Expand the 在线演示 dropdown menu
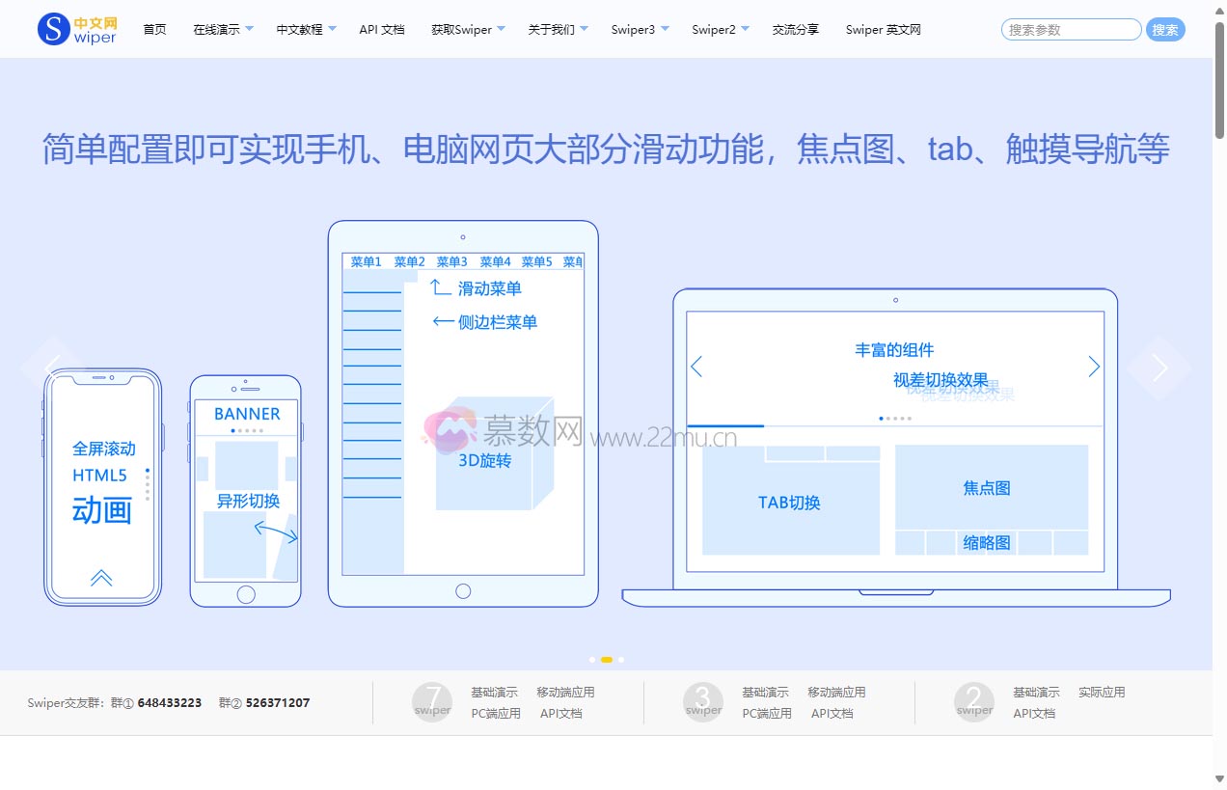The image size is (1227, 790). point(223,30)
